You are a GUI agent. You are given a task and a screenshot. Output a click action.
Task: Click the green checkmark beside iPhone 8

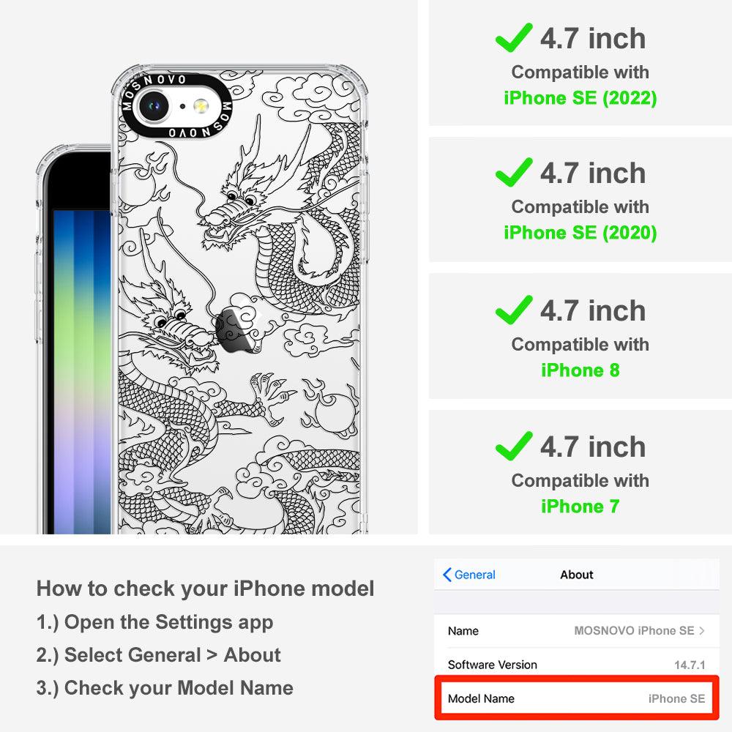point(514,310)
